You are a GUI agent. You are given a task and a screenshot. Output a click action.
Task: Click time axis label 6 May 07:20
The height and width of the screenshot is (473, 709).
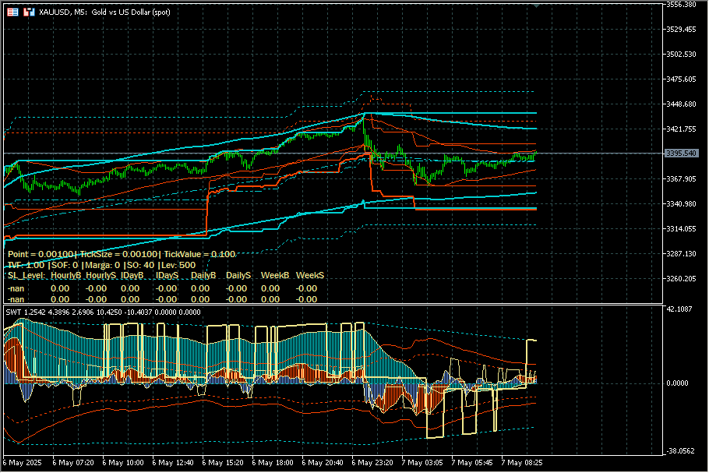pyautogui.click(x=73, y=463)
